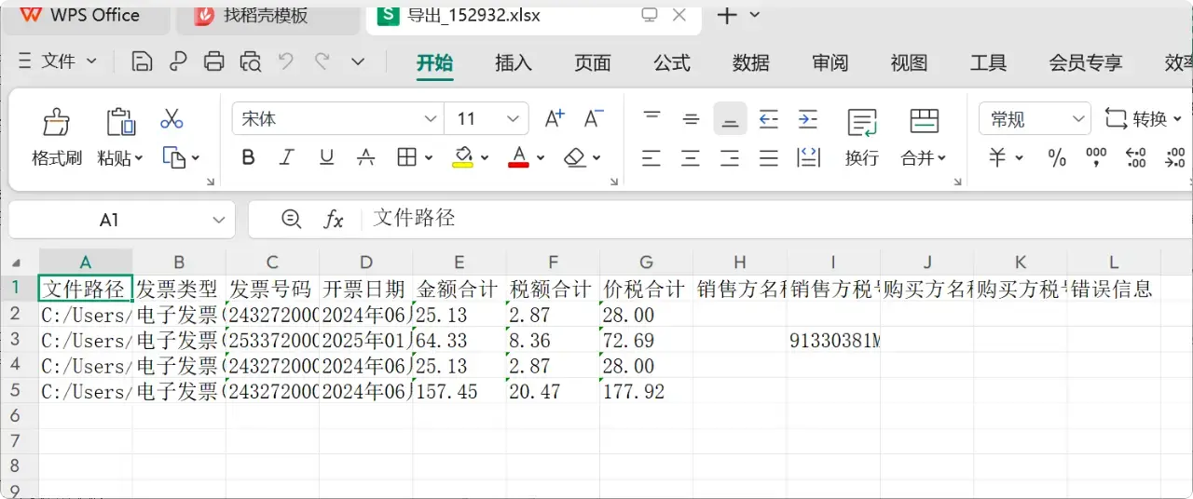Open the font size dropdown 11
This screenshot has width=1193, height=499.
pos(513,118)
